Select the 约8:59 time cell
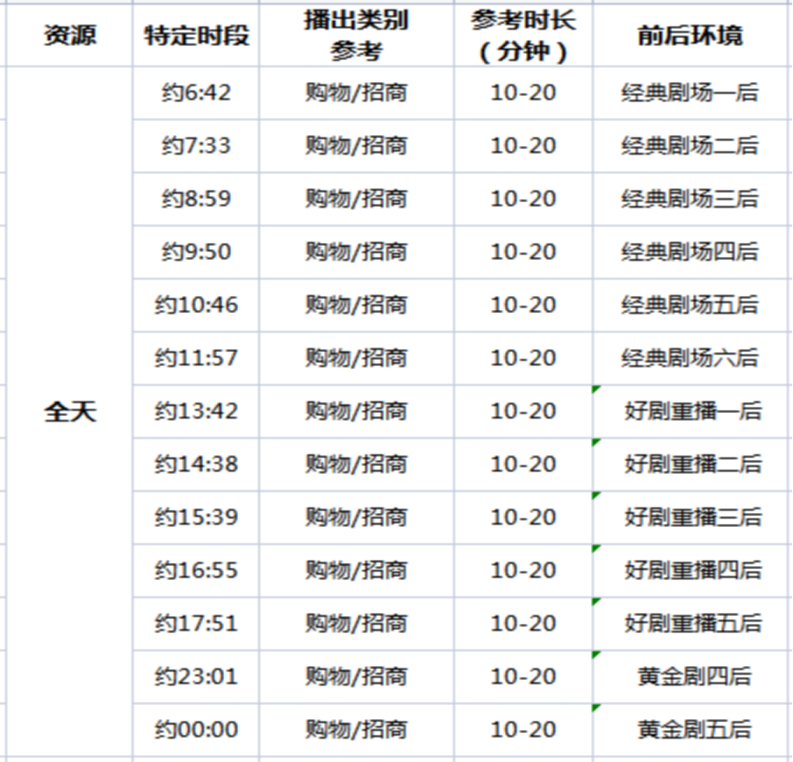Viewport: 793px width, 762px height. pyautogui.click(x=196, y=199)
